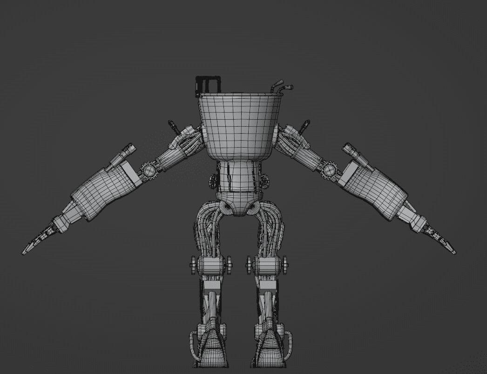Viewport: 487px width, 374px height.
Task: Select the bent pipes on the torso rim
Action: pos(281,86)
